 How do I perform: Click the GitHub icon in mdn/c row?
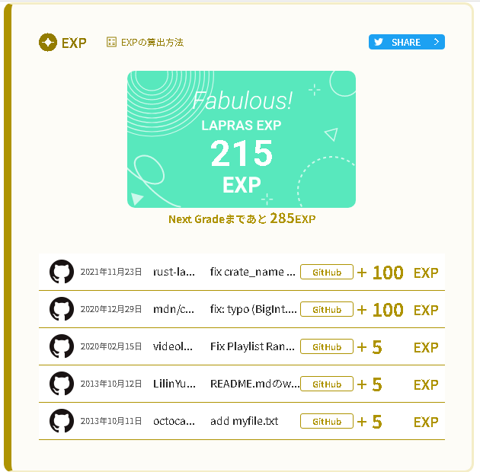[61, 309]
